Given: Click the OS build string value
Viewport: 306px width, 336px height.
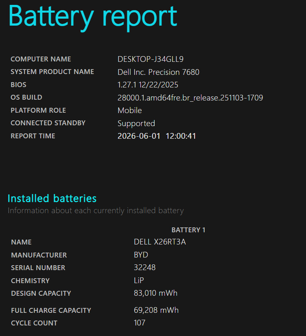Looking at the screenshot, I should point(190,98).
